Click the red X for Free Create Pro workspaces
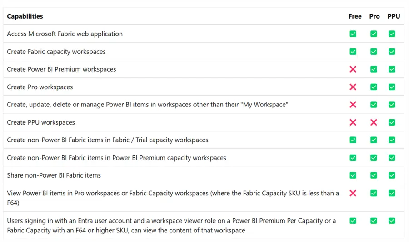Viewport: 409px width, 242px height. tap(353, 87)
